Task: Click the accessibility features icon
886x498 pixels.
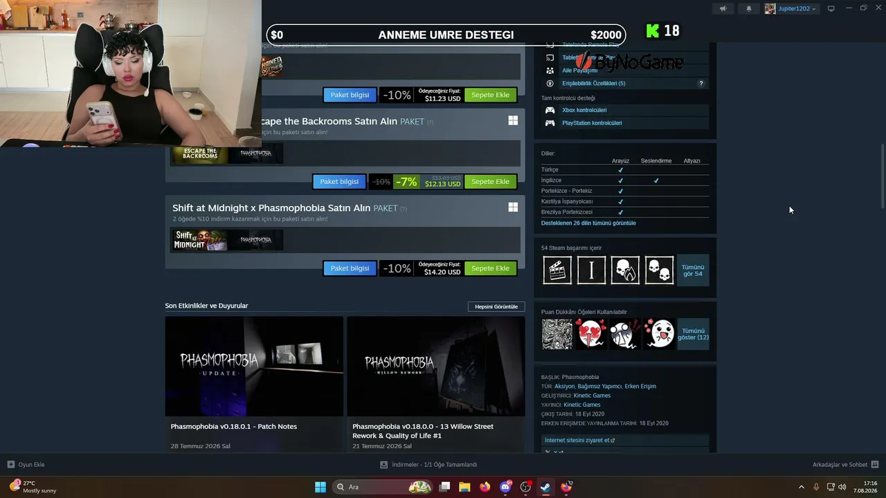Action: (550, 84)
